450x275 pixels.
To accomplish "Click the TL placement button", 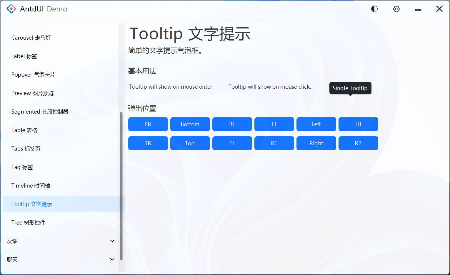I will pos(232,143).
